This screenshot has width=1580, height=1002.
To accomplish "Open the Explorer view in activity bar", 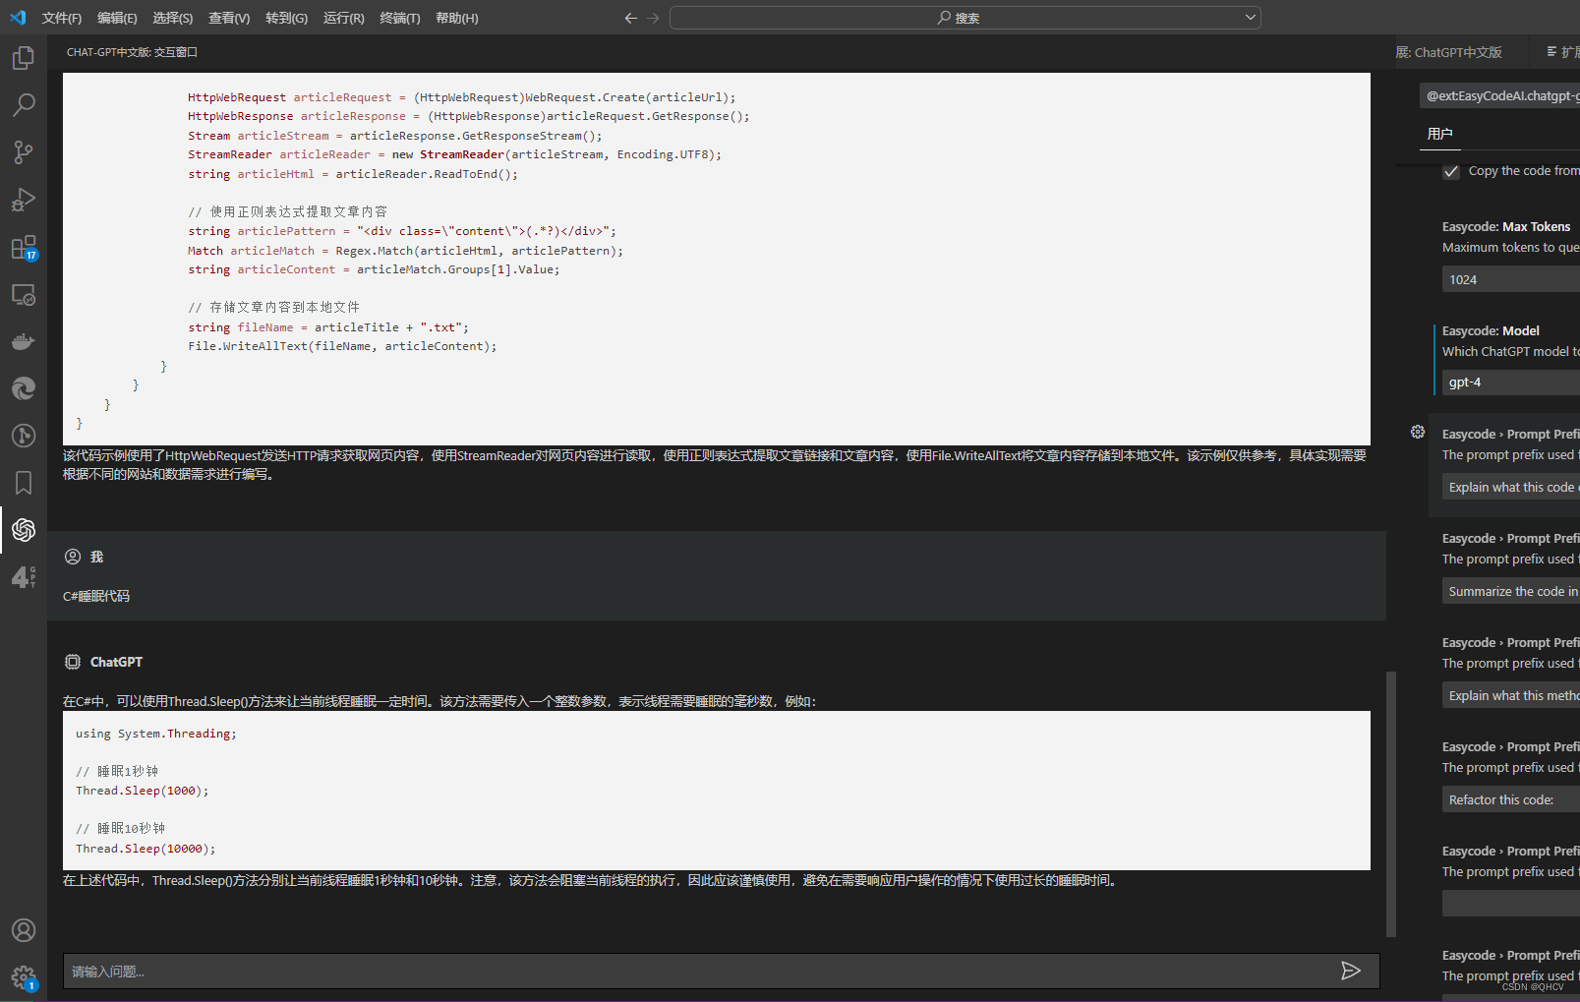I will click(x=24, y=58).
